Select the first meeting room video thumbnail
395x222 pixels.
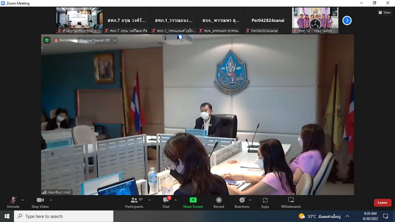[79, 20]
